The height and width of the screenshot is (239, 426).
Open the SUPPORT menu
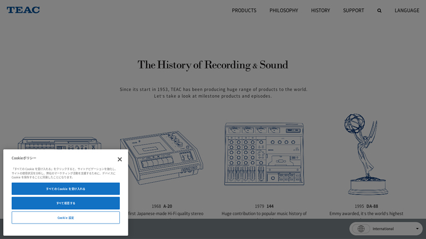354,10
